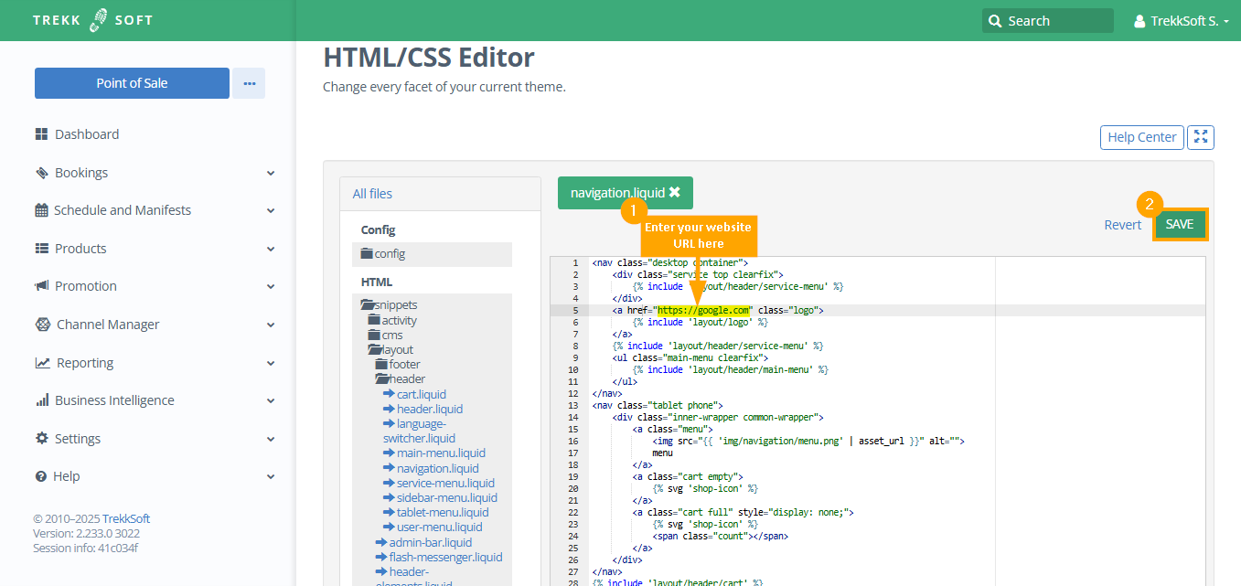Click the SAVE button
Viewport: 1241px width, 586px height.
pos(1180,225)
